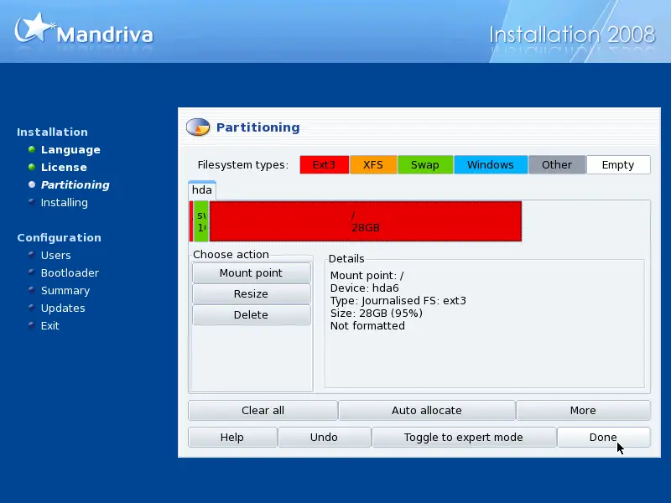
Task: Click the bullet next to Installing
Action: tap(31, 201)
